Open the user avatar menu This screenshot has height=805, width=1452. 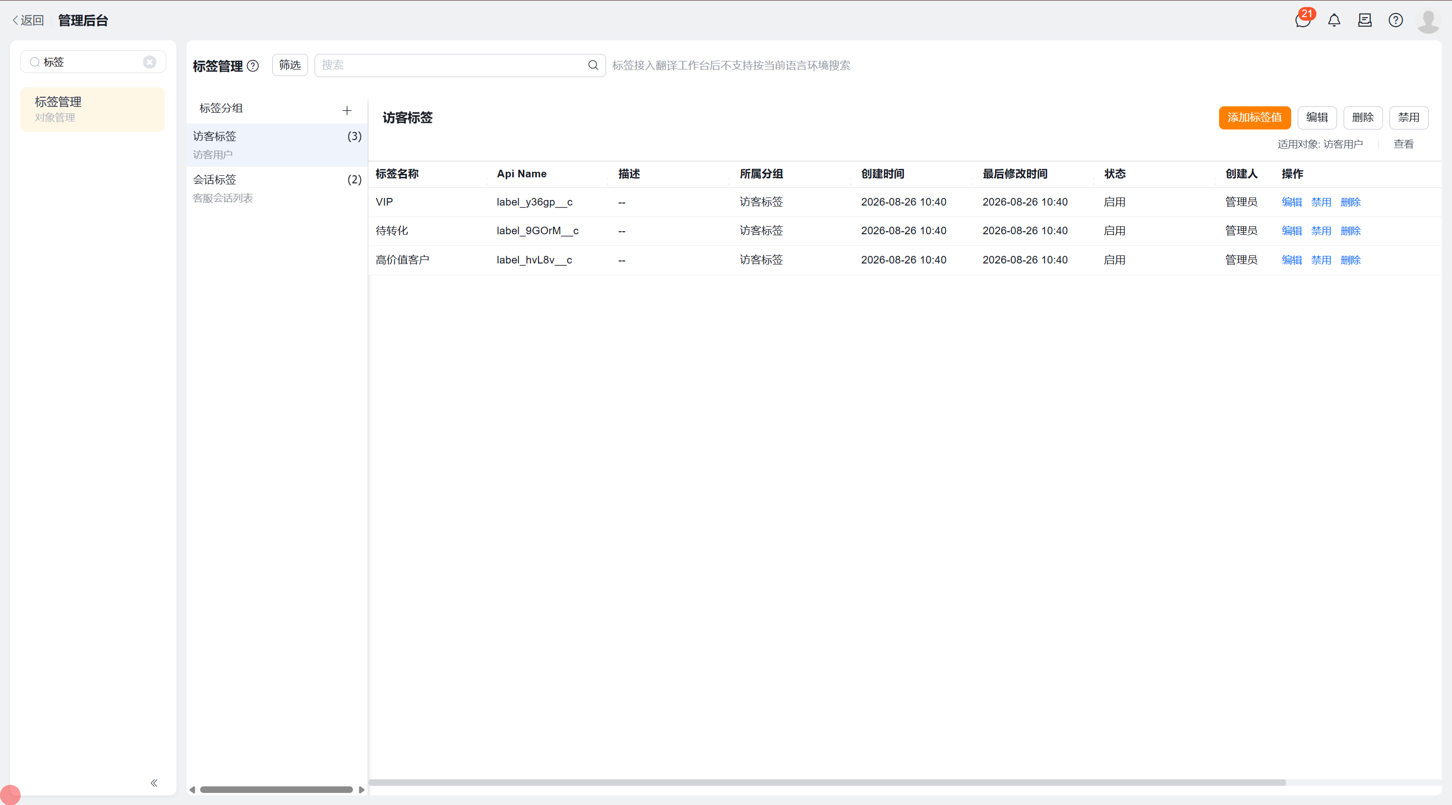(x=1428, y=21)
